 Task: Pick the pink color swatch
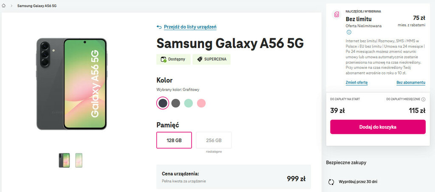[x=201, y=103]
